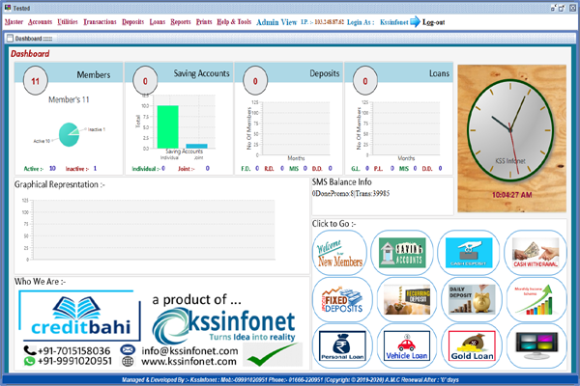The image size is (580, 386).
Task: Click the Loans monthly chart
Action: 404,128
